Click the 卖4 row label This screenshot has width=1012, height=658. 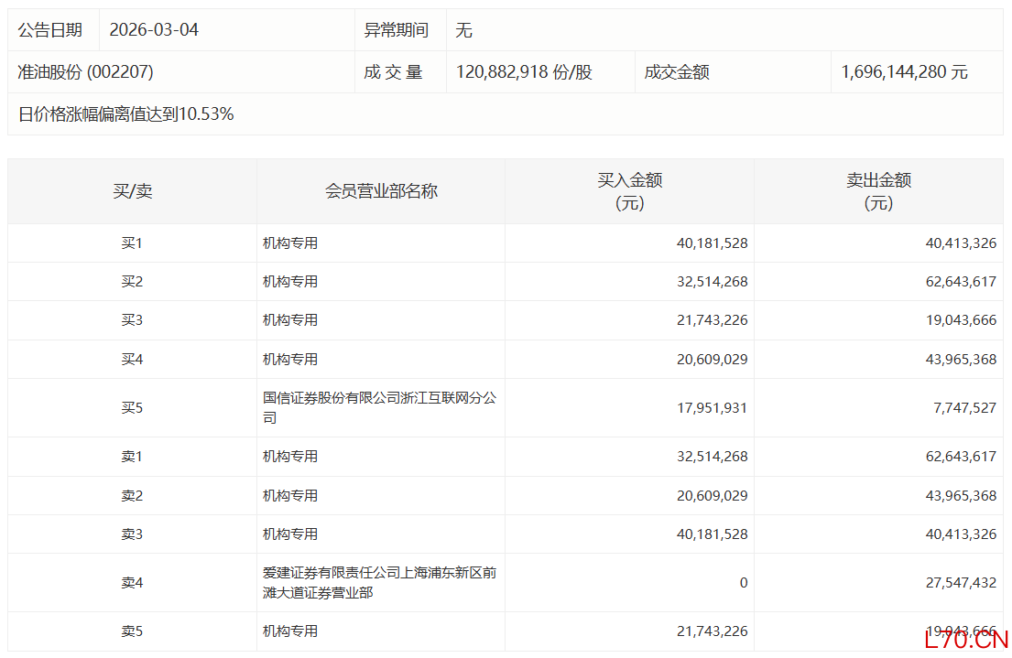point(132,583)
